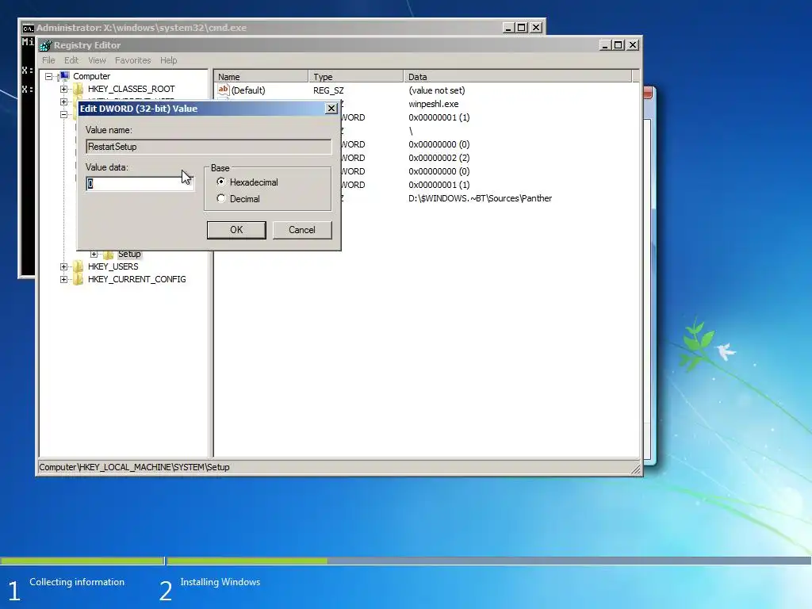
Task: Minimize the cmd.exe window
Action: (508, 28)
